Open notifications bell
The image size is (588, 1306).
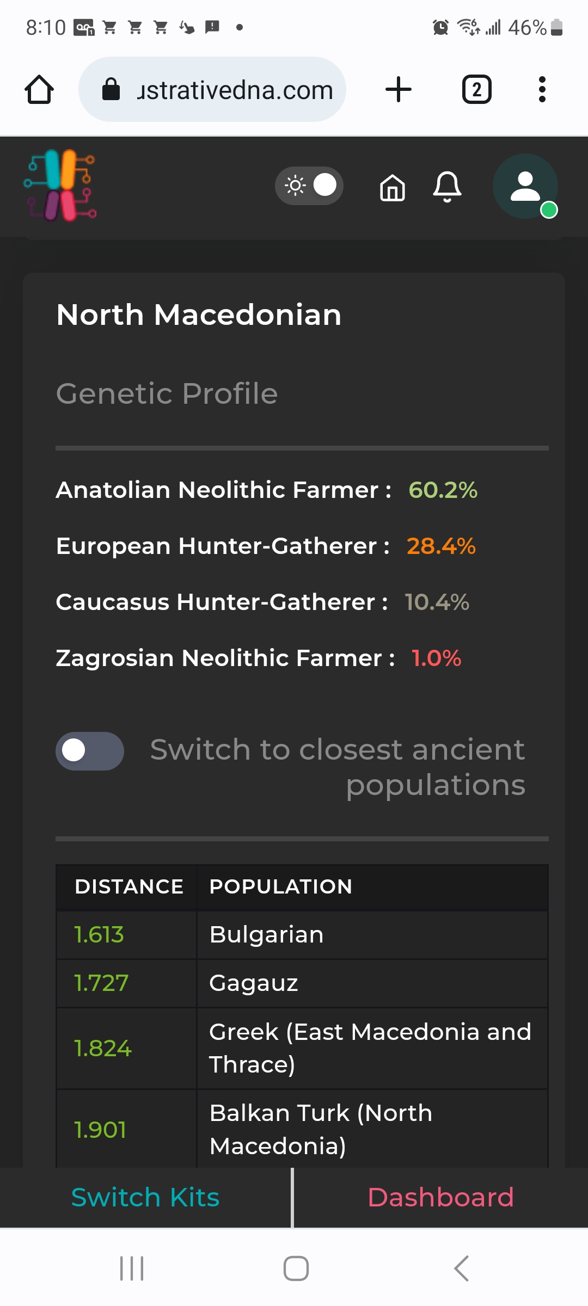pos(447,187)
